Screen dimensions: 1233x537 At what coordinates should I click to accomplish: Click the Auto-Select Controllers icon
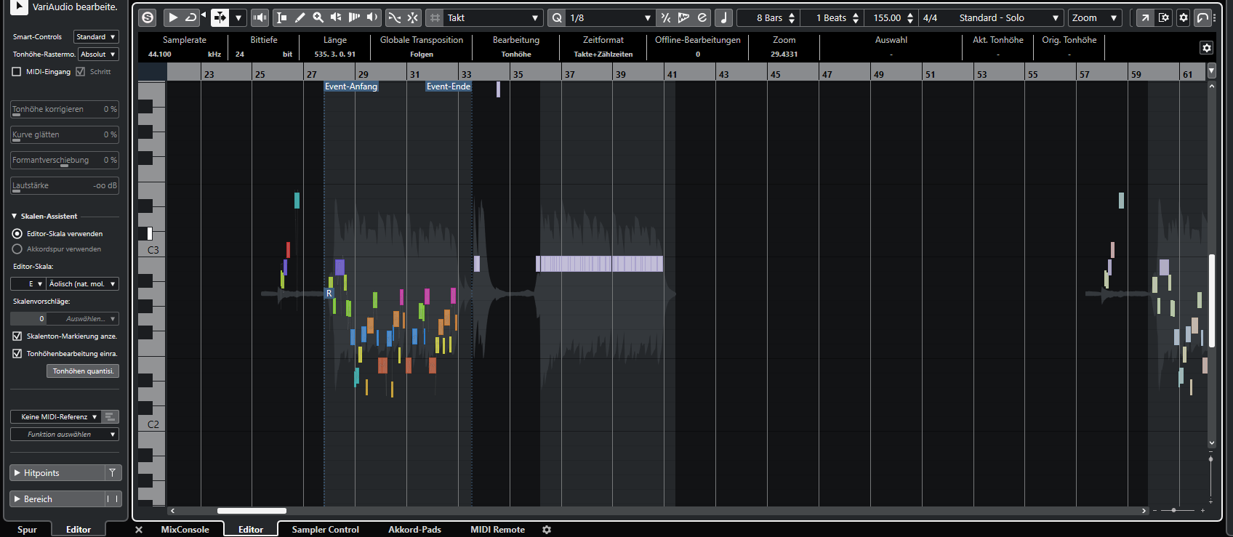point(412,17)
